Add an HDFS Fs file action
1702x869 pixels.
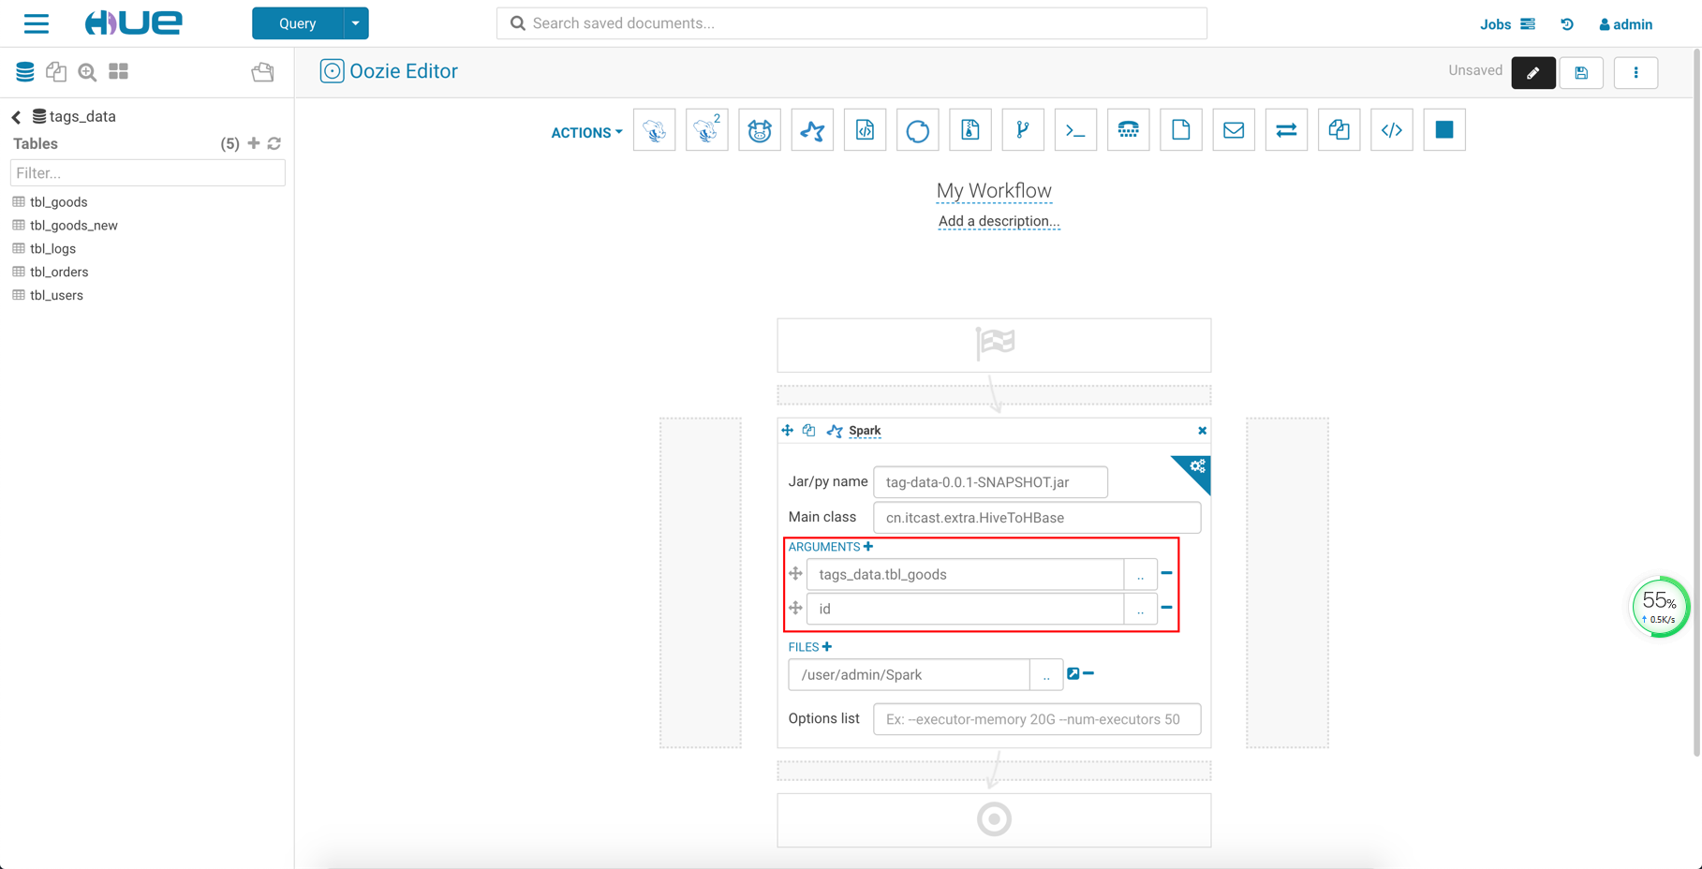pyautogui.click(x=1181, y=130)
